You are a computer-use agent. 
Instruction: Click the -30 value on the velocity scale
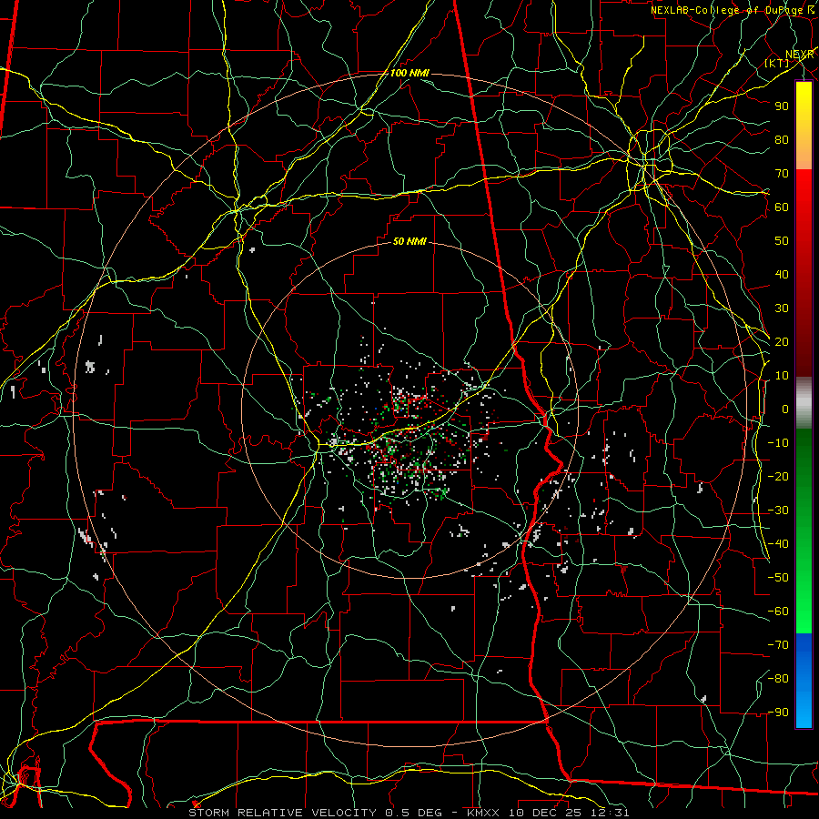click(778, 511)
